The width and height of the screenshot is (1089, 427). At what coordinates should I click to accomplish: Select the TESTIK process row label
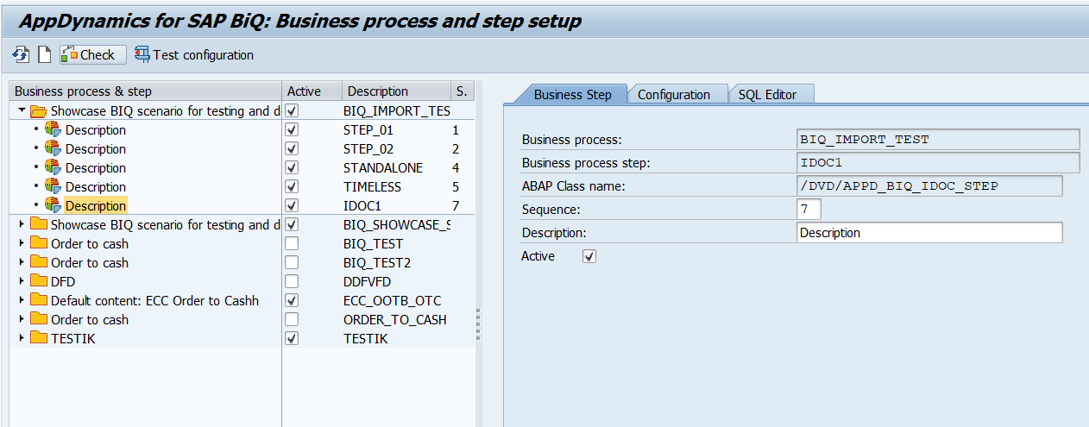[x=73, y=339]
